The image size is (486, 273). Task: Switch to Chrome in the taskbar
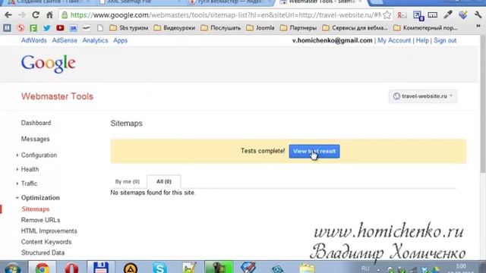click(x=43, y=268)
